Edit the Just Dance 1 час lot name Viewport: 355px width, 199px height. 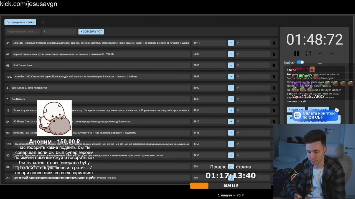coord(101,65)
